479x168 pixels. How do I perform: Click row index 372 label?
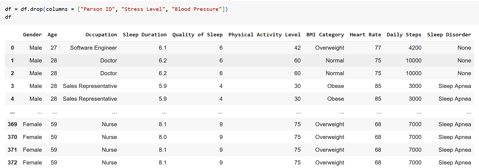coord(12,163)
